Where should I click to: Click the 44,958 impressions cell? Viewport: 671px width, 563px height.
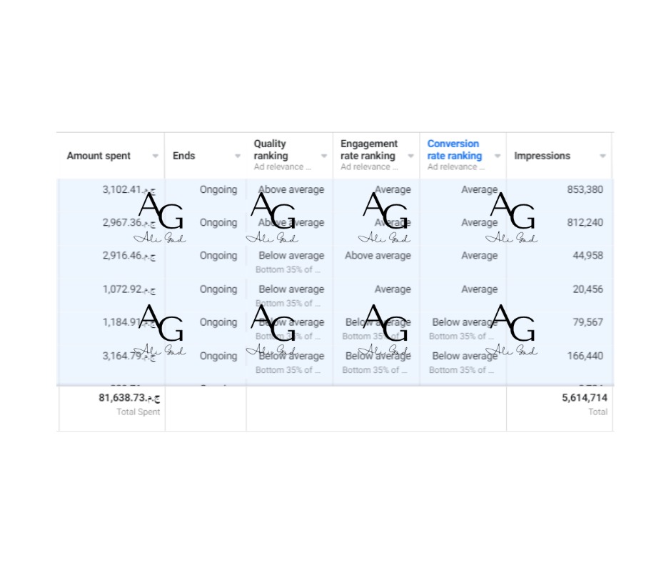click(x=587, y=256)
